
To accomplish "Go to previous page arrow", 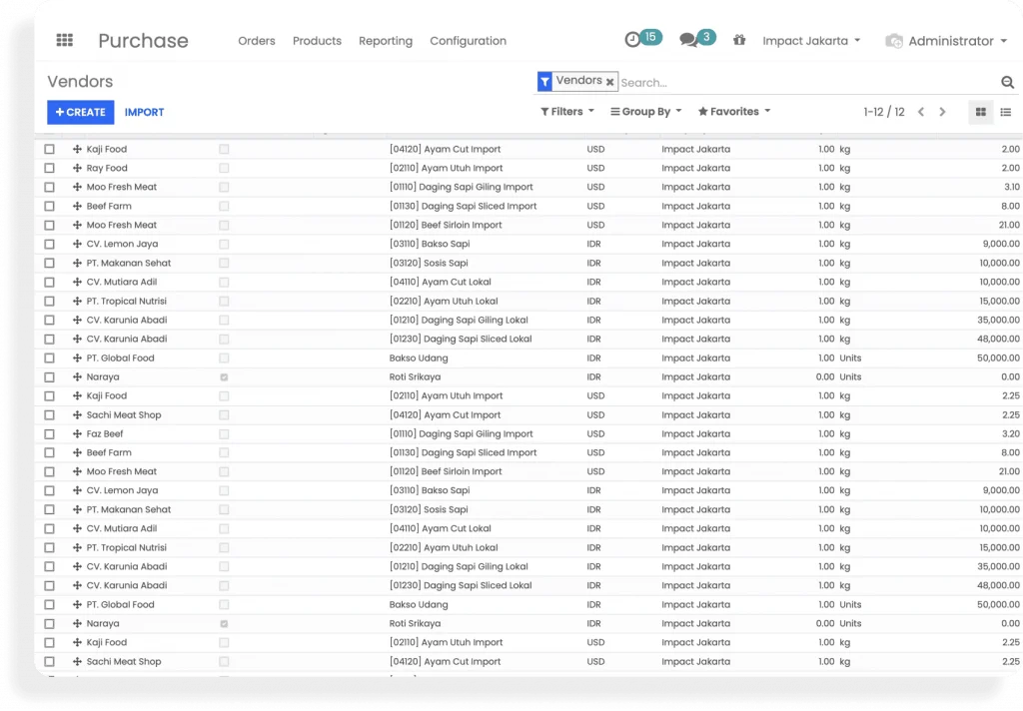I will tap(920, 112).
